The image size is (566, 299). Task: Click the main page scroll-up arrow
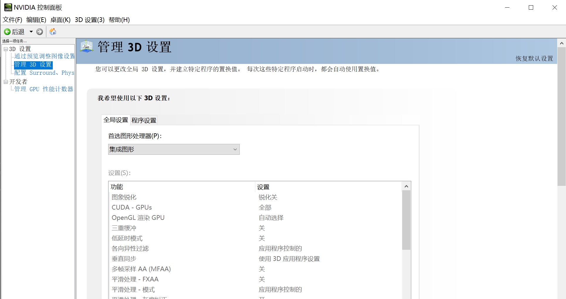click(562, 43)
